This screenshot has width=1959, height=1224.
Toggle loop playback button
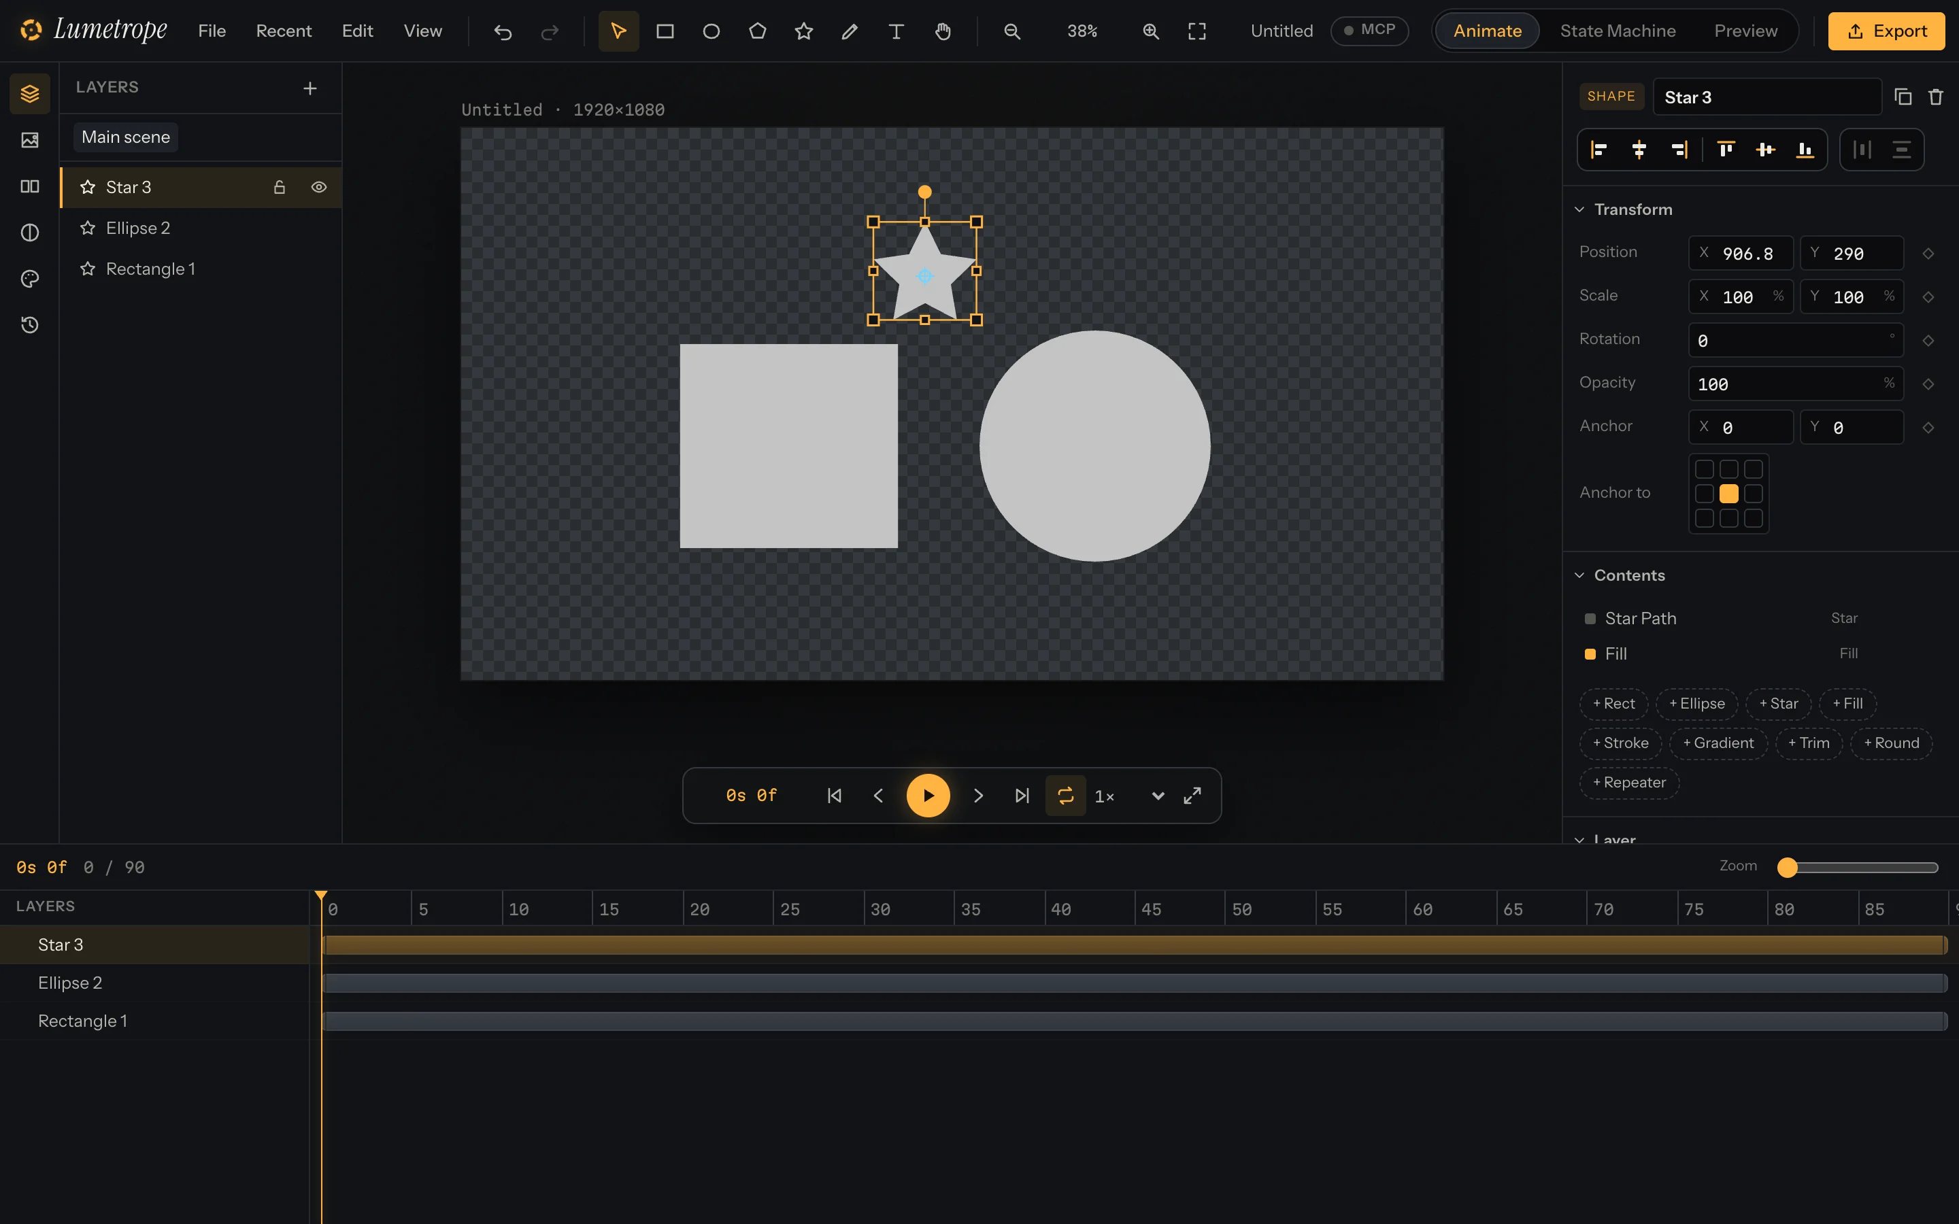pyautogui.click(x=1065, y=796)
